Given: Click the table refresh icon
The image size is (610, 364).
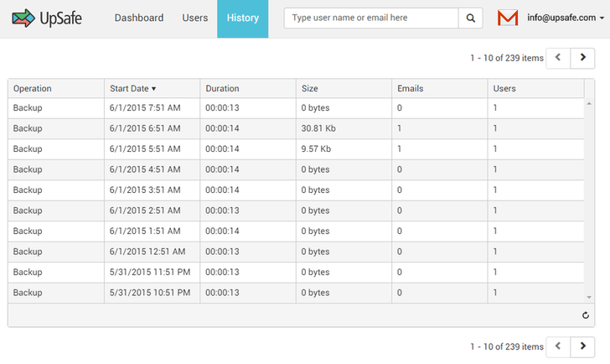Looking at the screenshot, I should pos(587,315).
